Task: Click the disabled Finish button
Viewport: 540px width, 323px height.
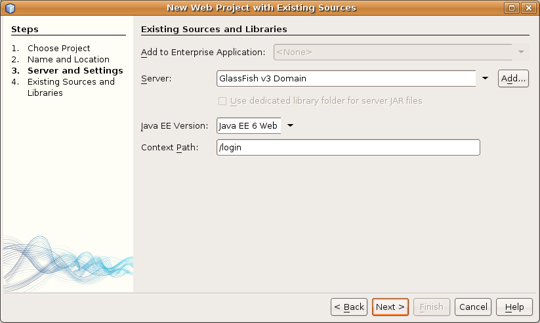Action: (432, 307)
